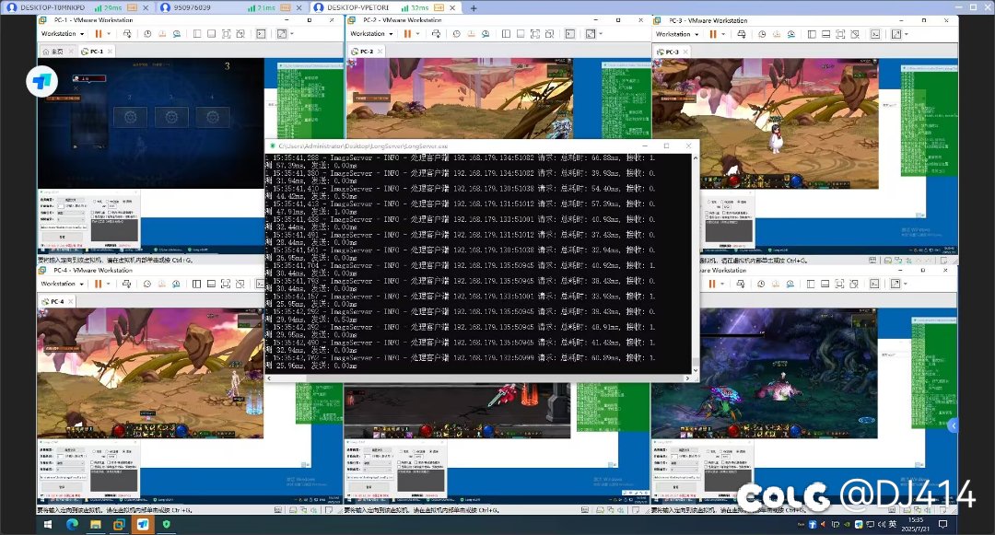Take a snapshot of PC-4
This screenshot has height=535, width=995.
coord(146,284)
